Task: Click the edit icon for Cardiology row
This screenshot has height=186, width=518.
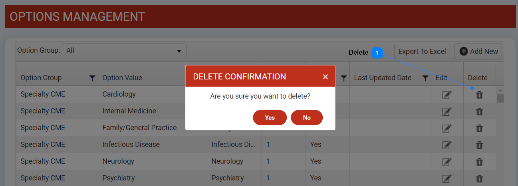Action: tap(447, 95)
